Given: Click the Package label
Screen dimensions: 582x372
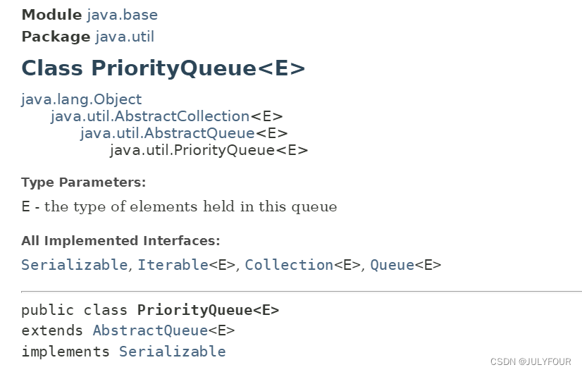Looking at the screenshot, I should point(56,37).
